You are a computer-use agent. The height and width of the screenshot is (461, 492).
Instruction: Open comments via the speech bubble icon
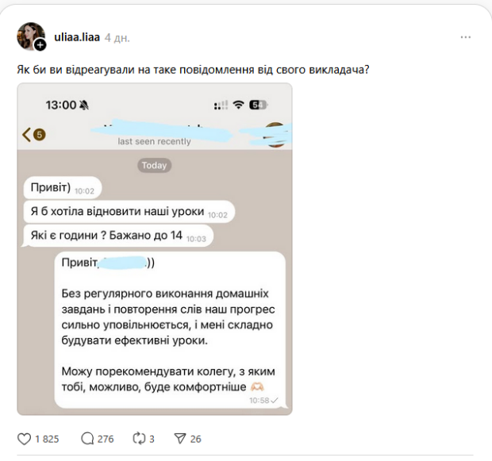coord(87,439)
